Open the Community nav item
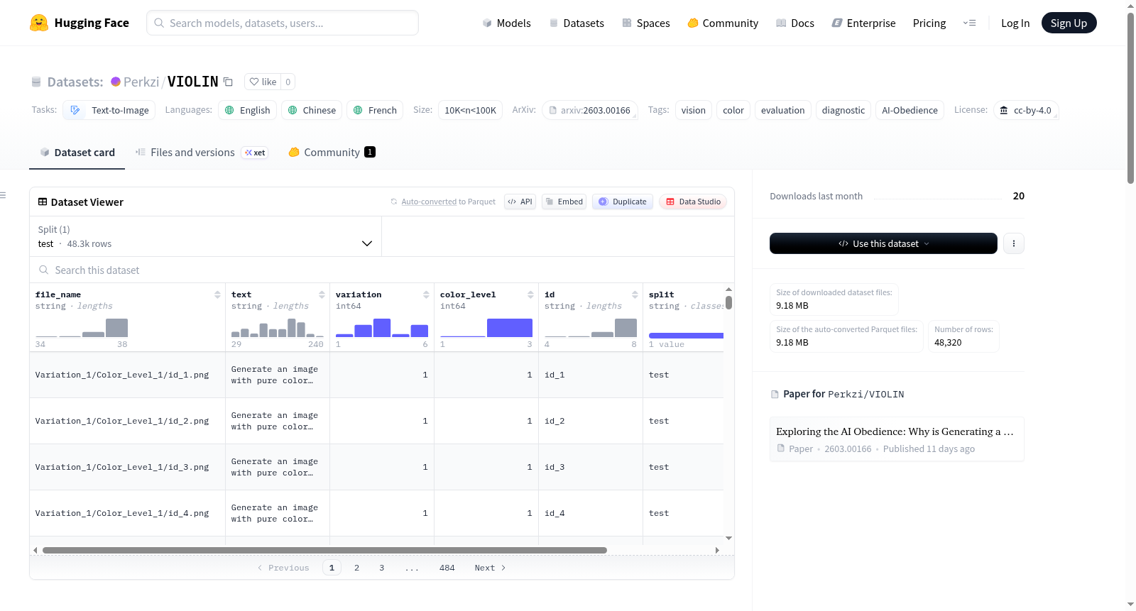Screen dimensions: 1136x611 pyautogui.click(x=723, y=23)
